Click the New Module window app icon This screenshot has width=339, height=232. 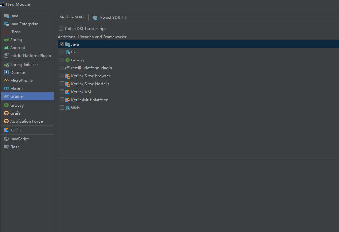click(2, 4)
